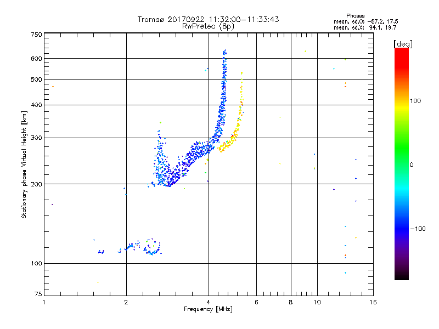This screenshot has height=329, width=439.
Task: Click the 'Frequency [MHz]' axis label
Action: click(x=208, y=309)
